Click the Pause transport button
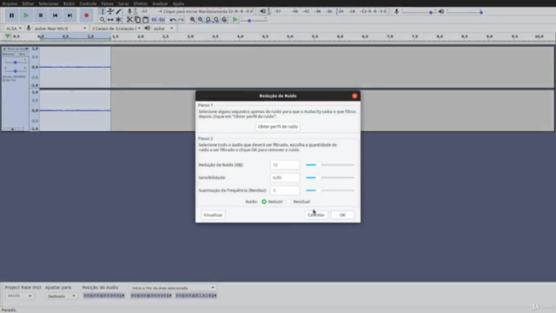Screen dimensions: 556x313 click(x=11, y=16)
